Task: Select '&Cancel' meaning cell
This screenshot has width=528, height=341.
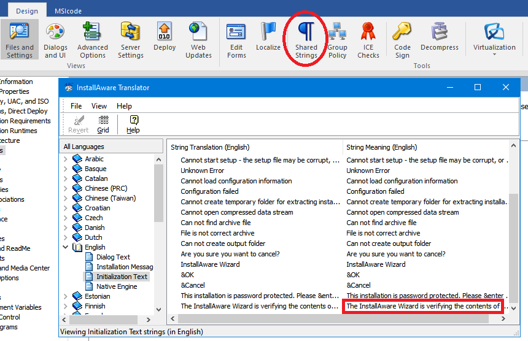Action: [359, 285]
